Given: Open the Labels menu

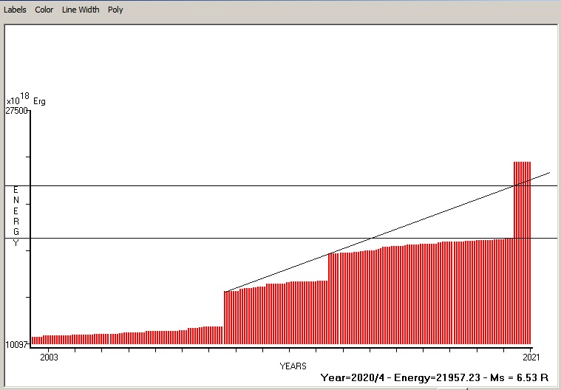Looking at the screenshot, I should [x=15, y=10].
